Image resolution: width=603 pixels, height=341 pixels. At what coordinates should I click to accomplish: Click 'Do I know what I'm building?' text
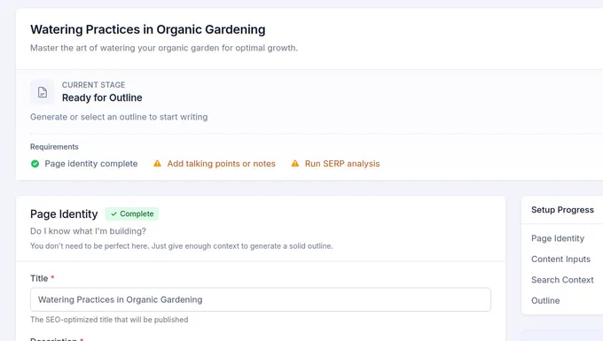tap(88, 231)
